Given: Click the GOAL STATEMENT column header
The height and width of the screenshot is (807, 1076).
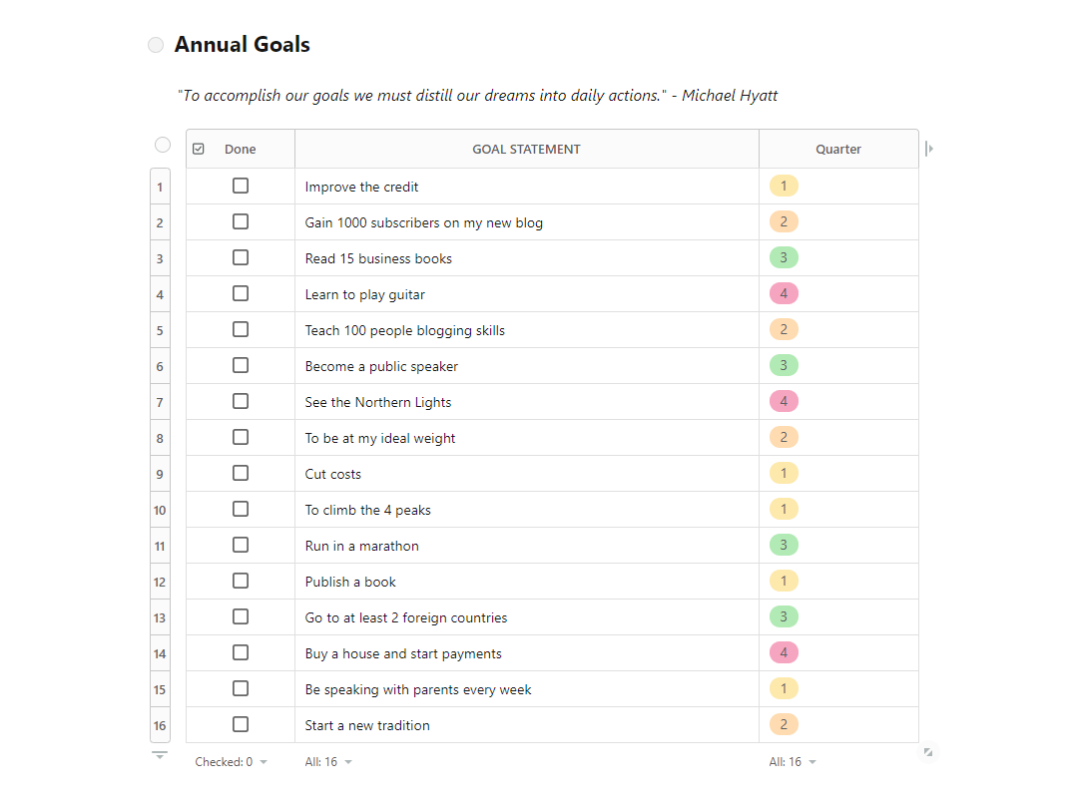Looking at the screenshot, I should click(526, 149).
